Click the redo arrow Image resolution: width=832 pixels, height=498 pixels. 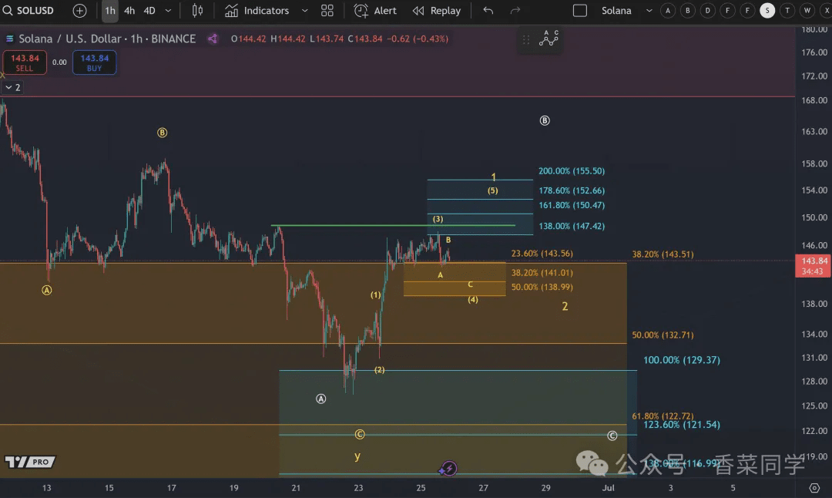[515, 11]
